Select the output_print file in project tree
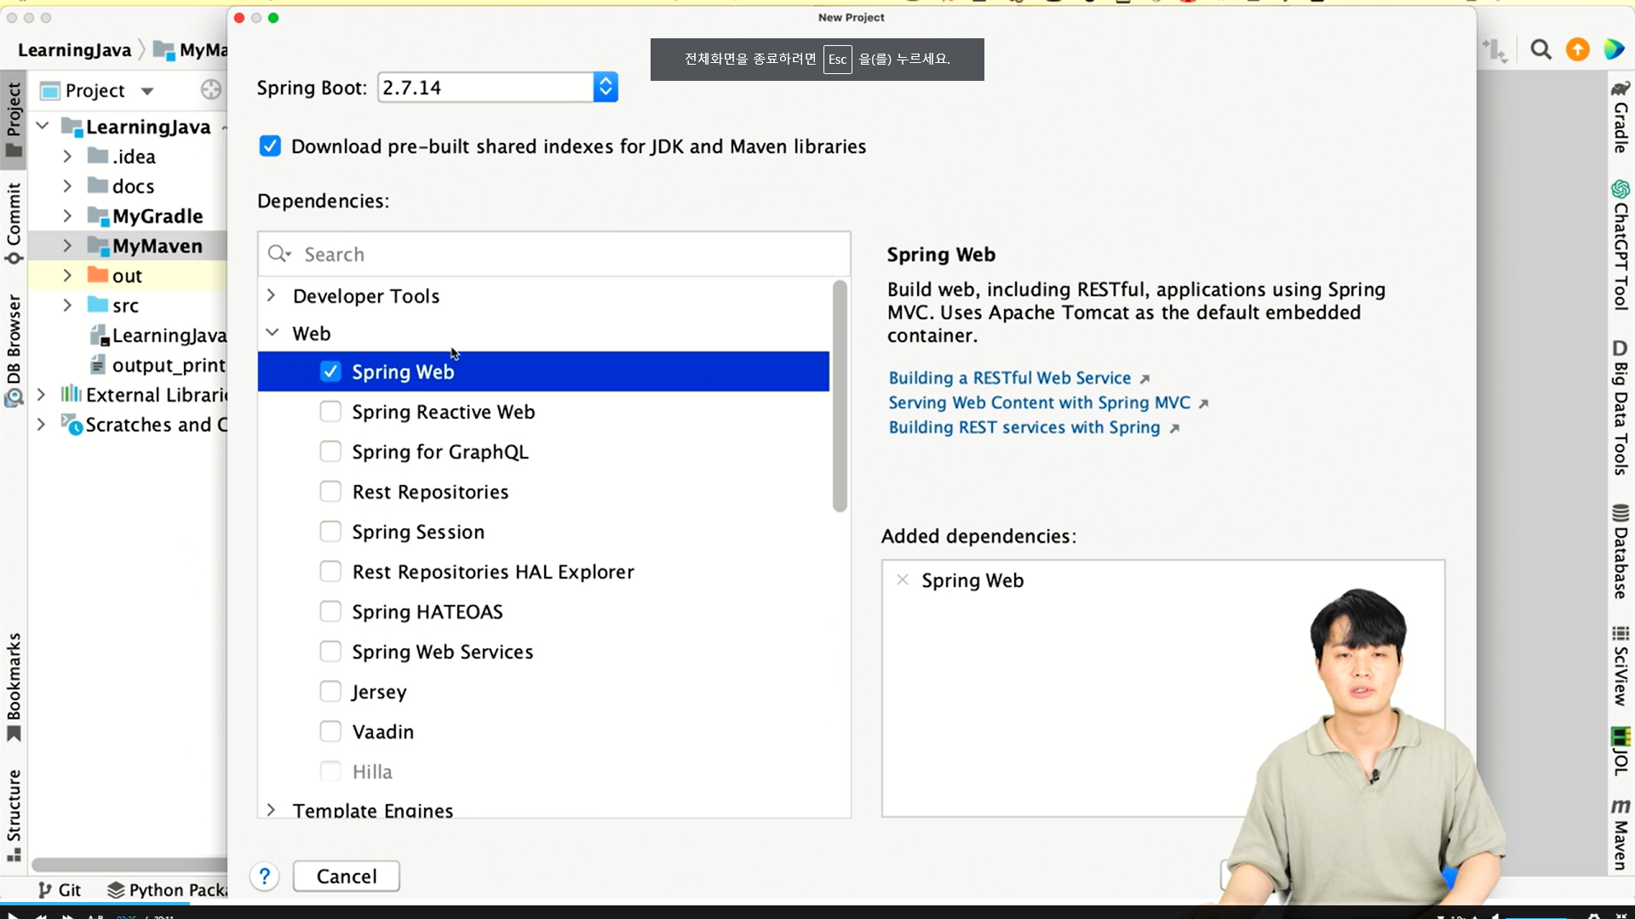Viewport: 1635px width, 919px height. point(159,365)
